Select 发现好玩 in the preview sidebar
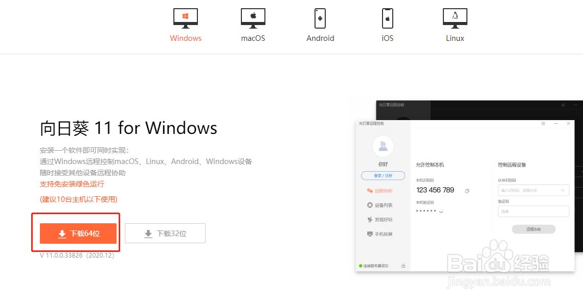 pos(379,220)
